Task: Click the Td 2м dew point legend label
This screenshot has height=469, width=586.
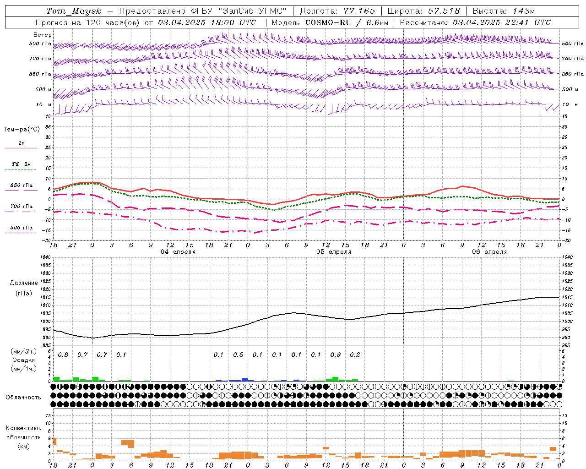Action: pos(21,164)
